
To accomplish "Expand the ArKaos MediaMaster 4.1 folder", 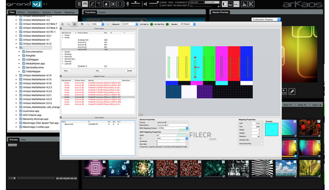I will (x=17, y=40).
